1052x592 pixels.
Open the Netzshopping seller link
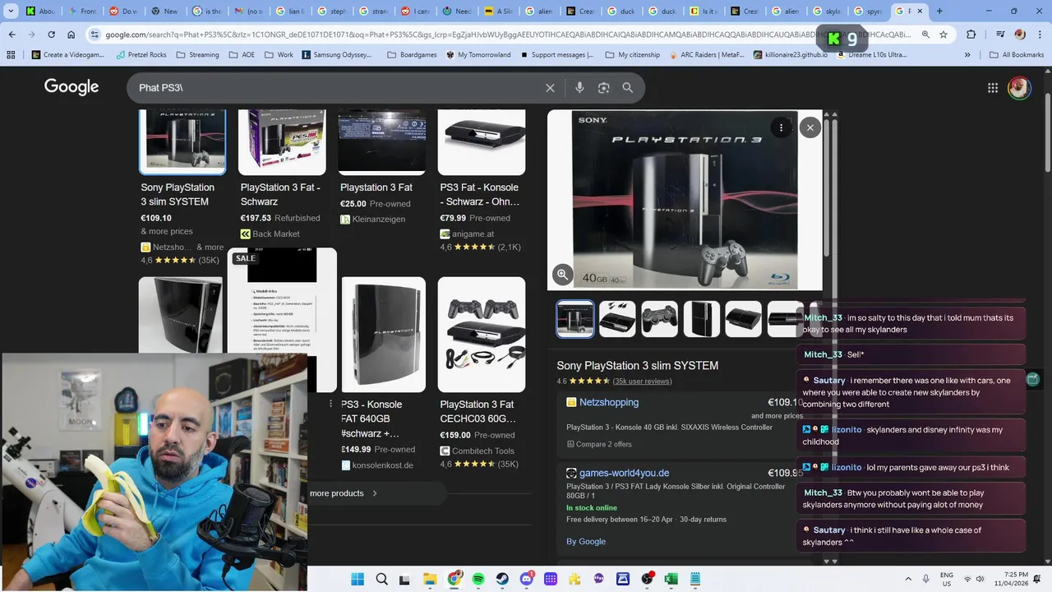pyautogui.click(x=609, y=402)
